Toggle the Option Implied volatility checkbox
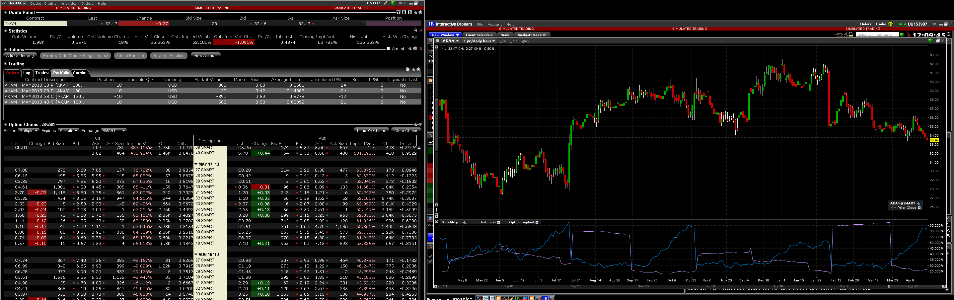 (x=537, y=222)
